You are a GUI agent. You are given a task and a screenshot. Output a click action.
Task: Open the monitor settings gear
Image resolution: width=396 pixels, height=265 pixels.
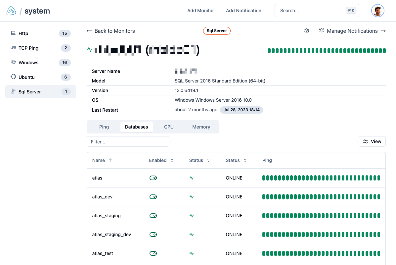pos(306,30)
